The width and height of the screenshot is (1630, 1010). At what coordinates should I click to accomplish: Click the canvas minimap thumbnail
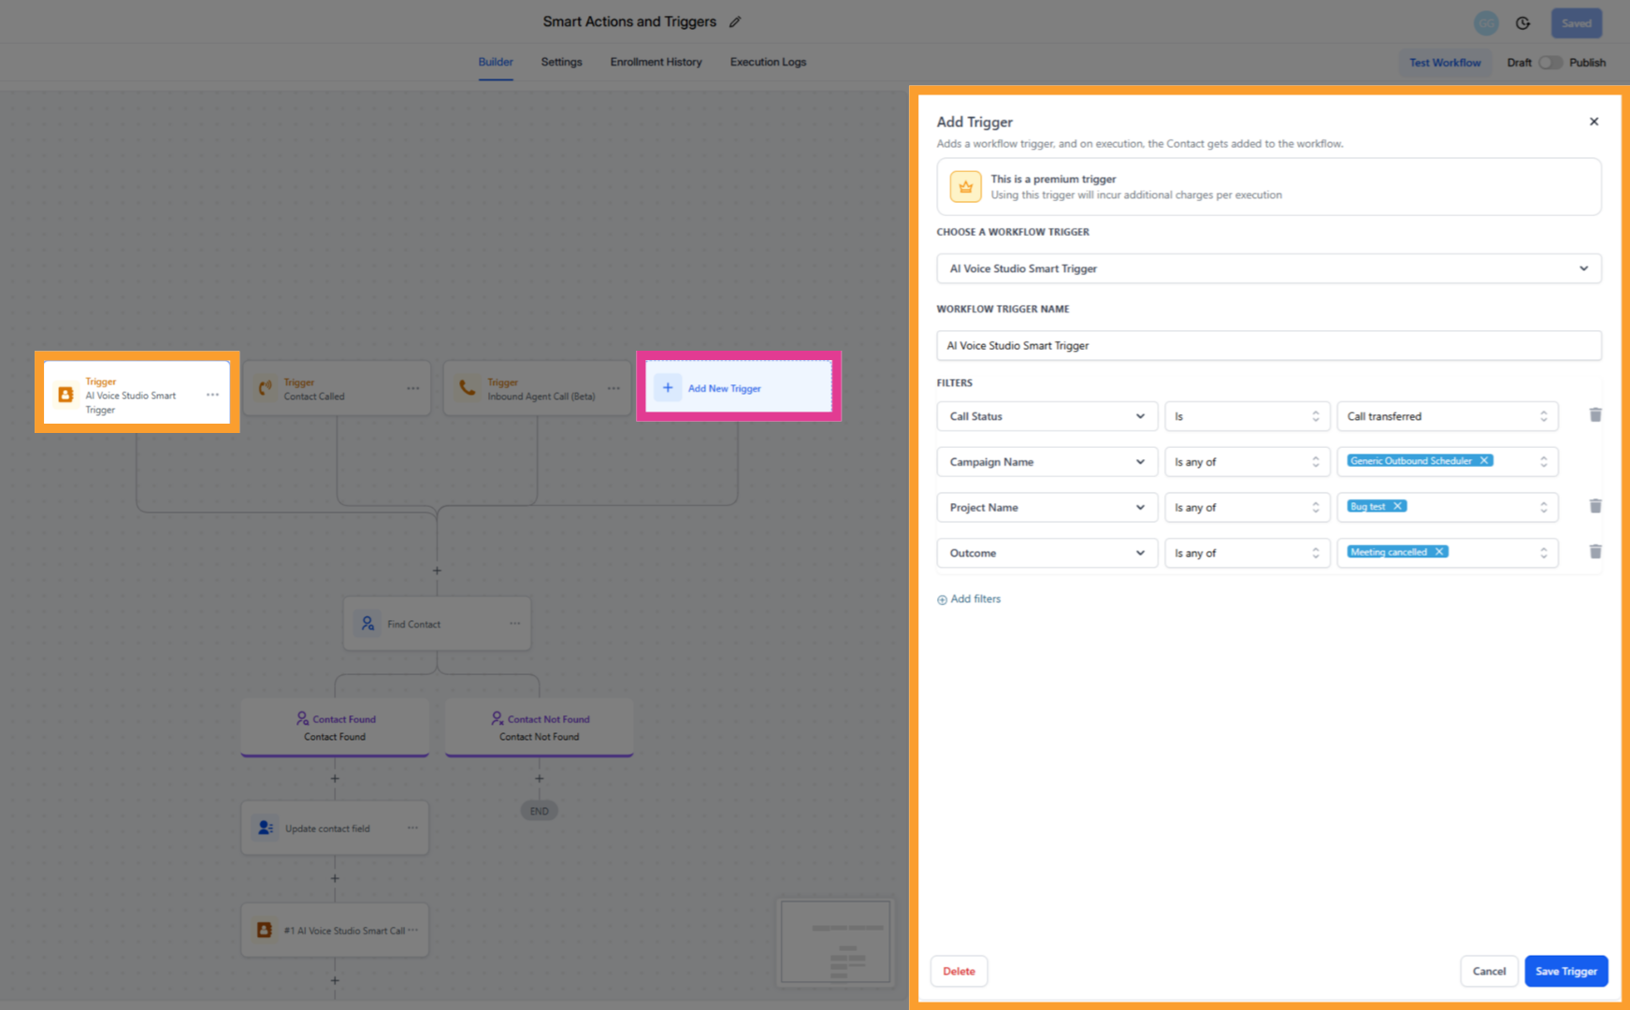[835, 942]
